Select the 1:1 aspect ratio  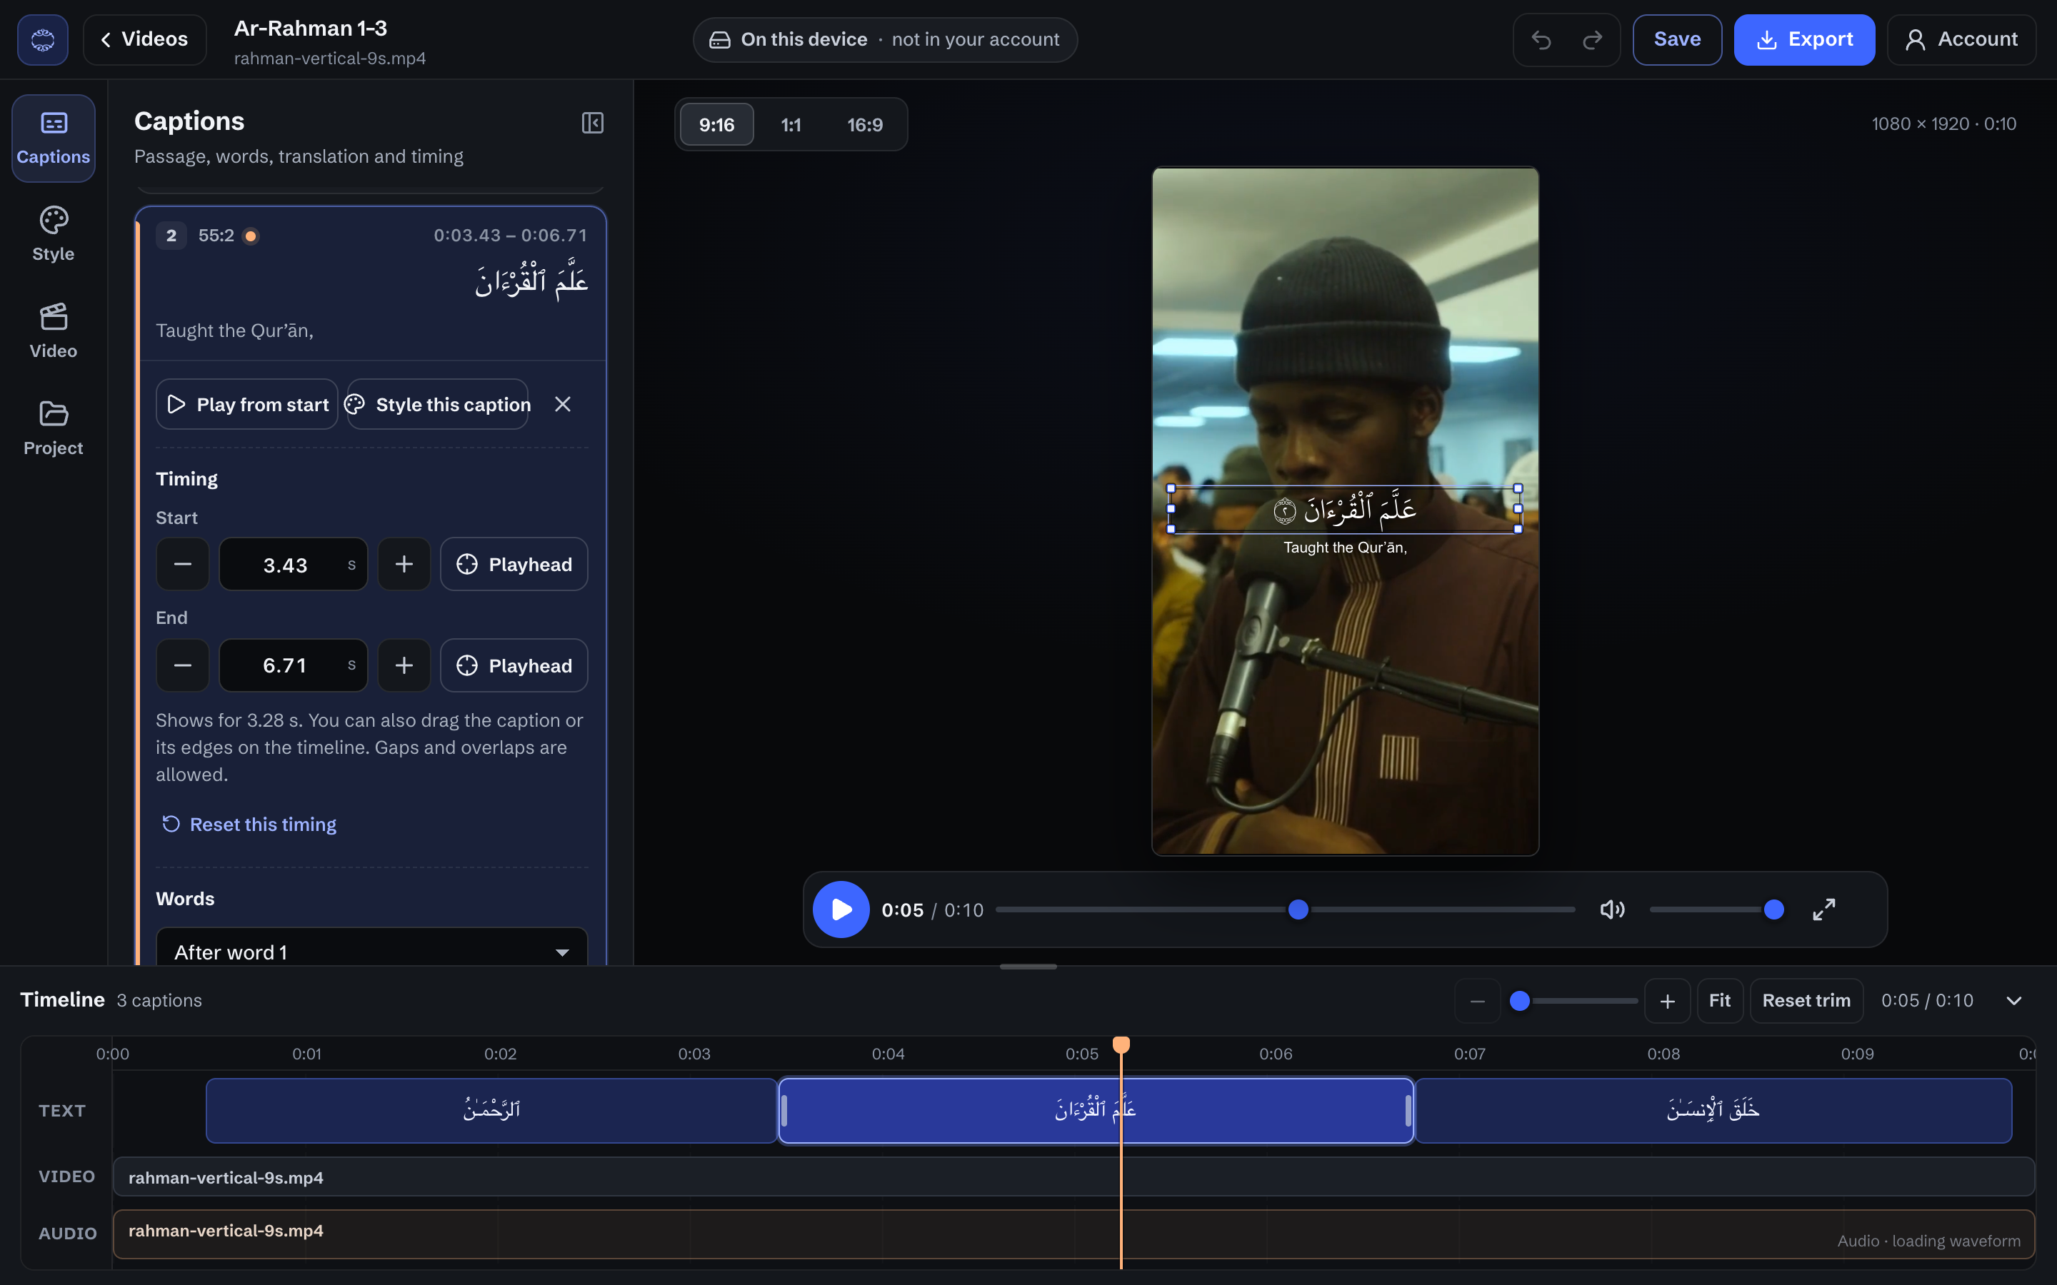[x=791, y=125]
